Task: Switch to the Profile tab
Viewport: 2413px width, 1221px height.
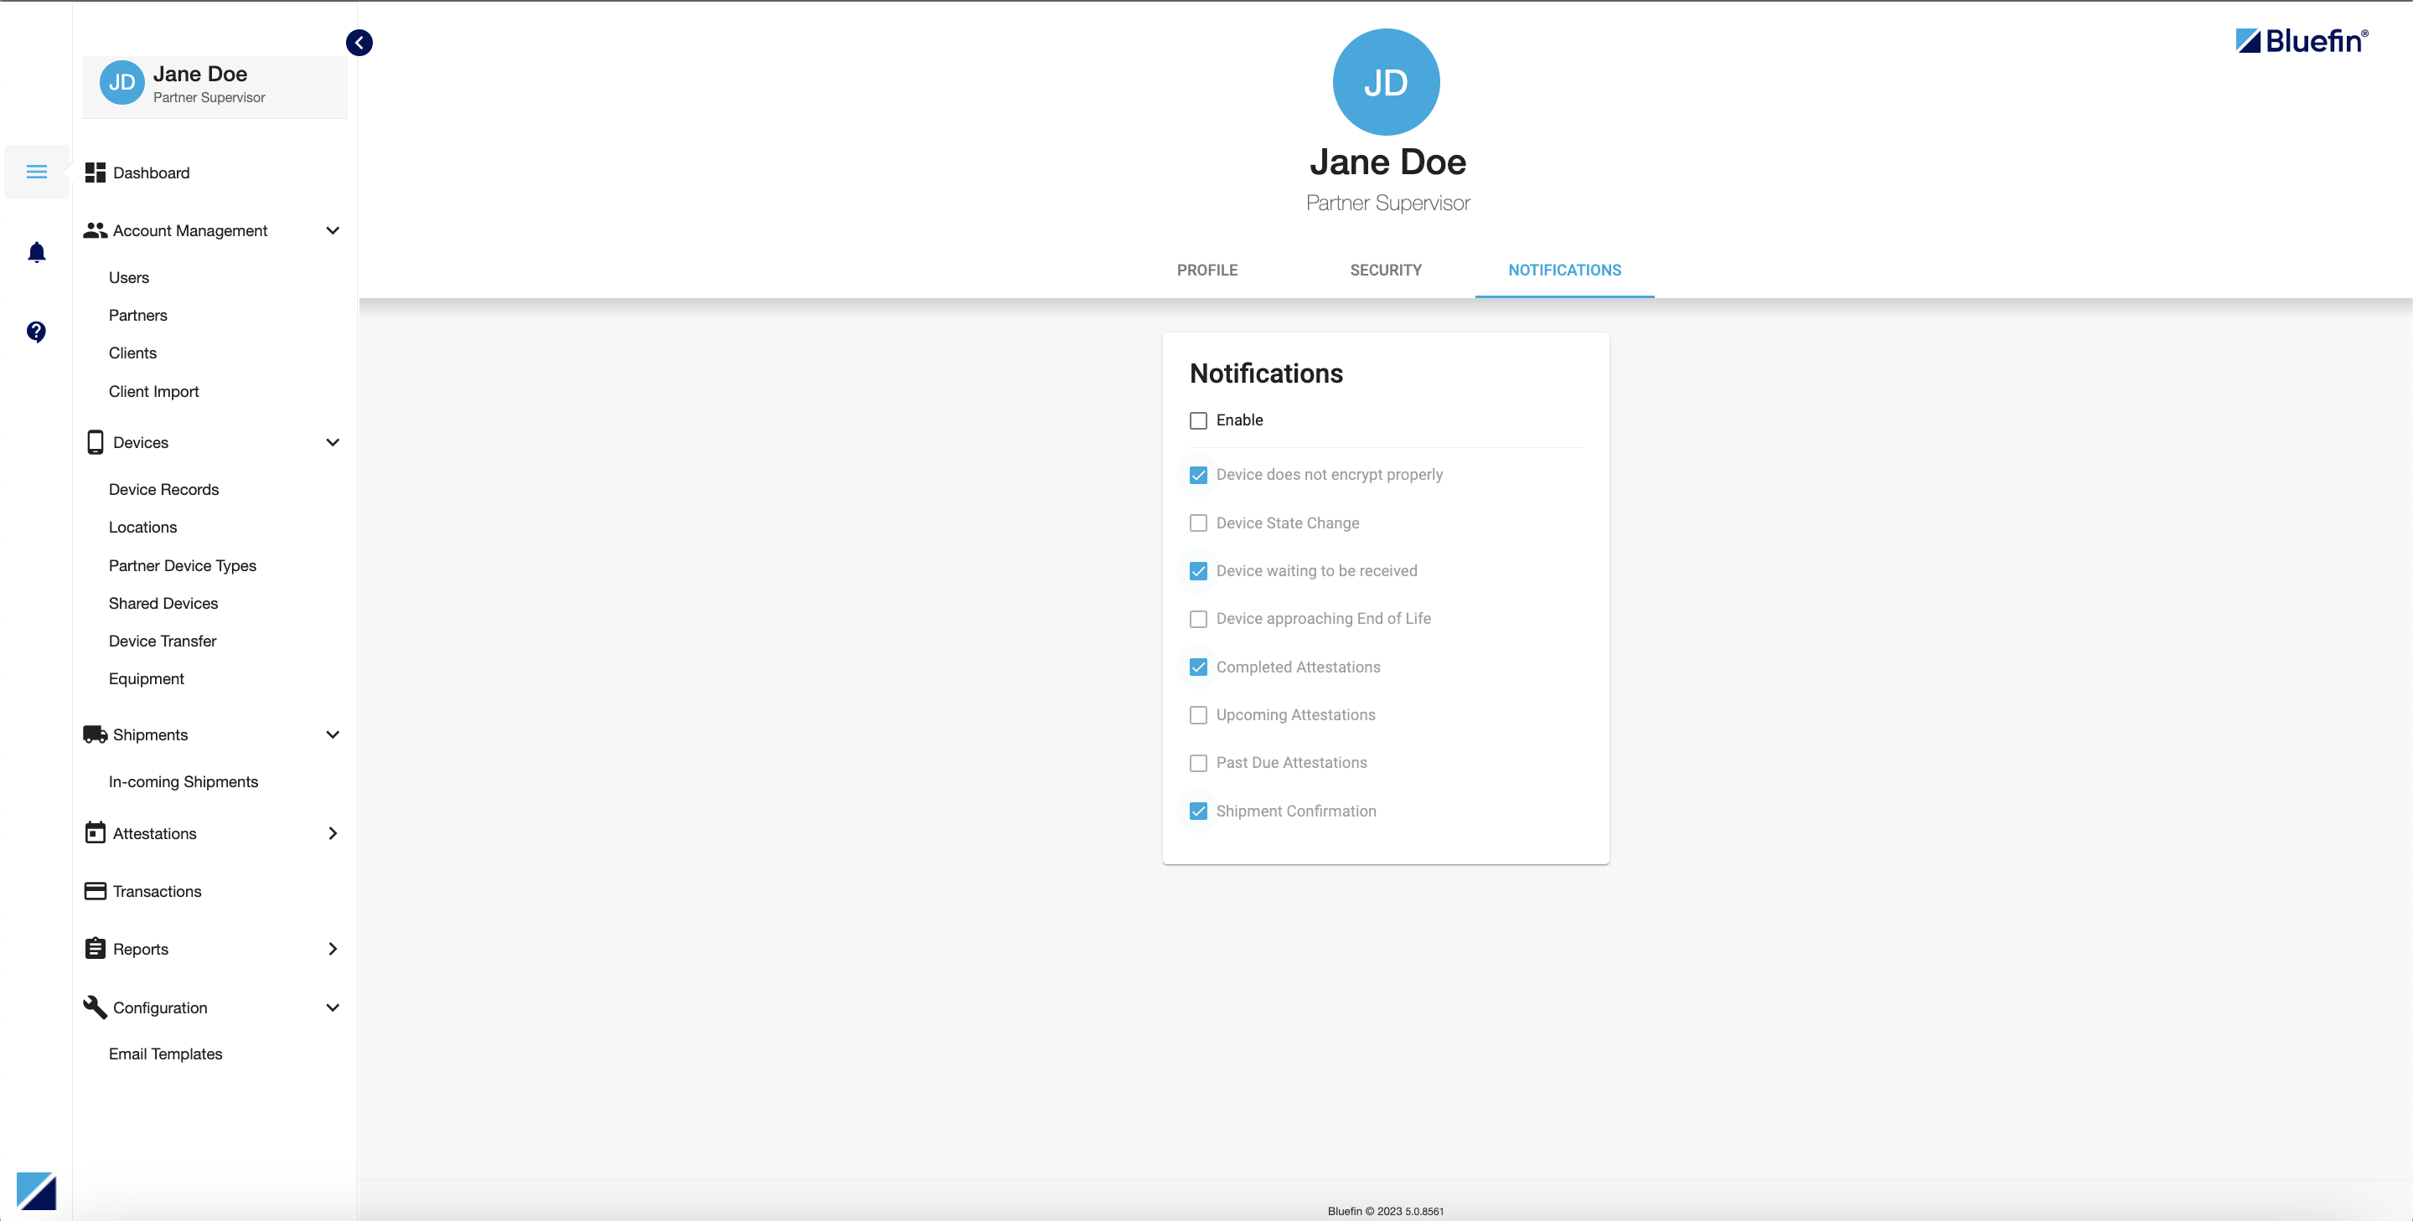Action: point(1206,270)
